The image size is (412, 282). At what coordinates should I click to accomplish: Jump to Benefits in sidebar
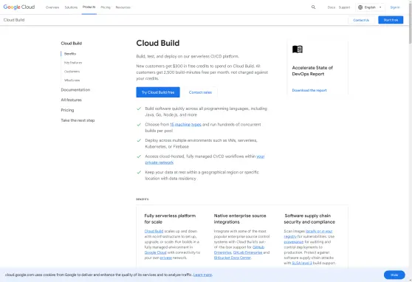click(70, 54)
